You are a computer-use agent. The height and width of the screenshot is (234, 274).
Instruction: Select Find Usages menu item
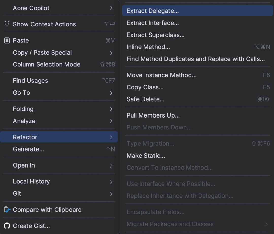pyautogui.click(x=59, y=81)
